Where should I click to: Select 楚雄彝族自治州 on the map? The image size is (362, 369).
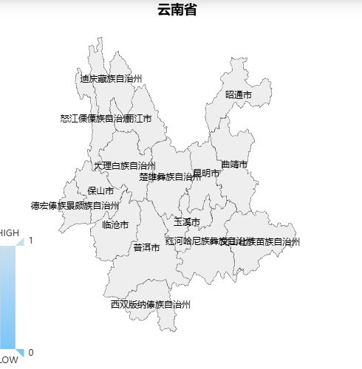click(170, 176)
